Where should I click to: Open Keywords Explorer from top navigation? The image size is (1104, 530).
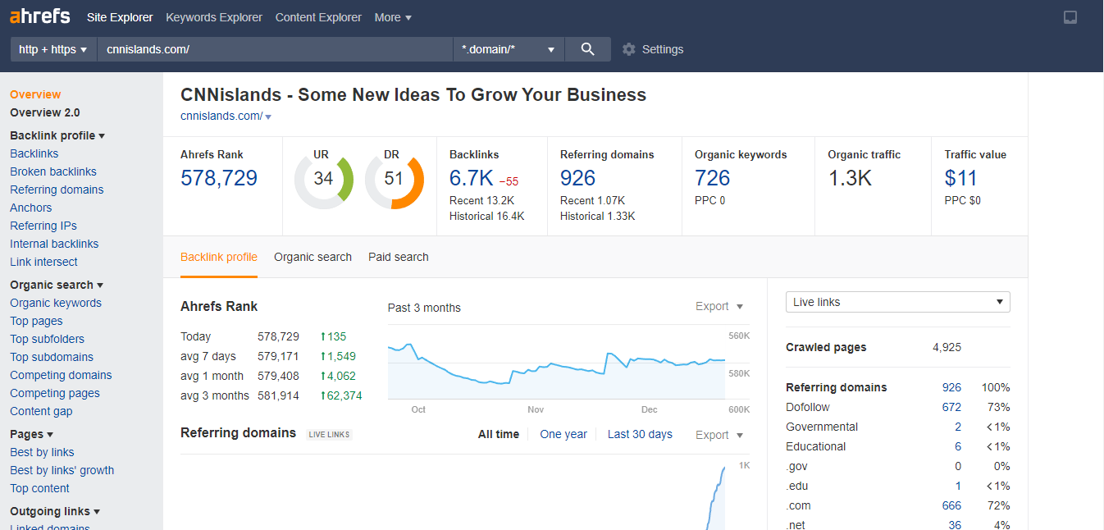pyautogui.click(x=214, y=17)
